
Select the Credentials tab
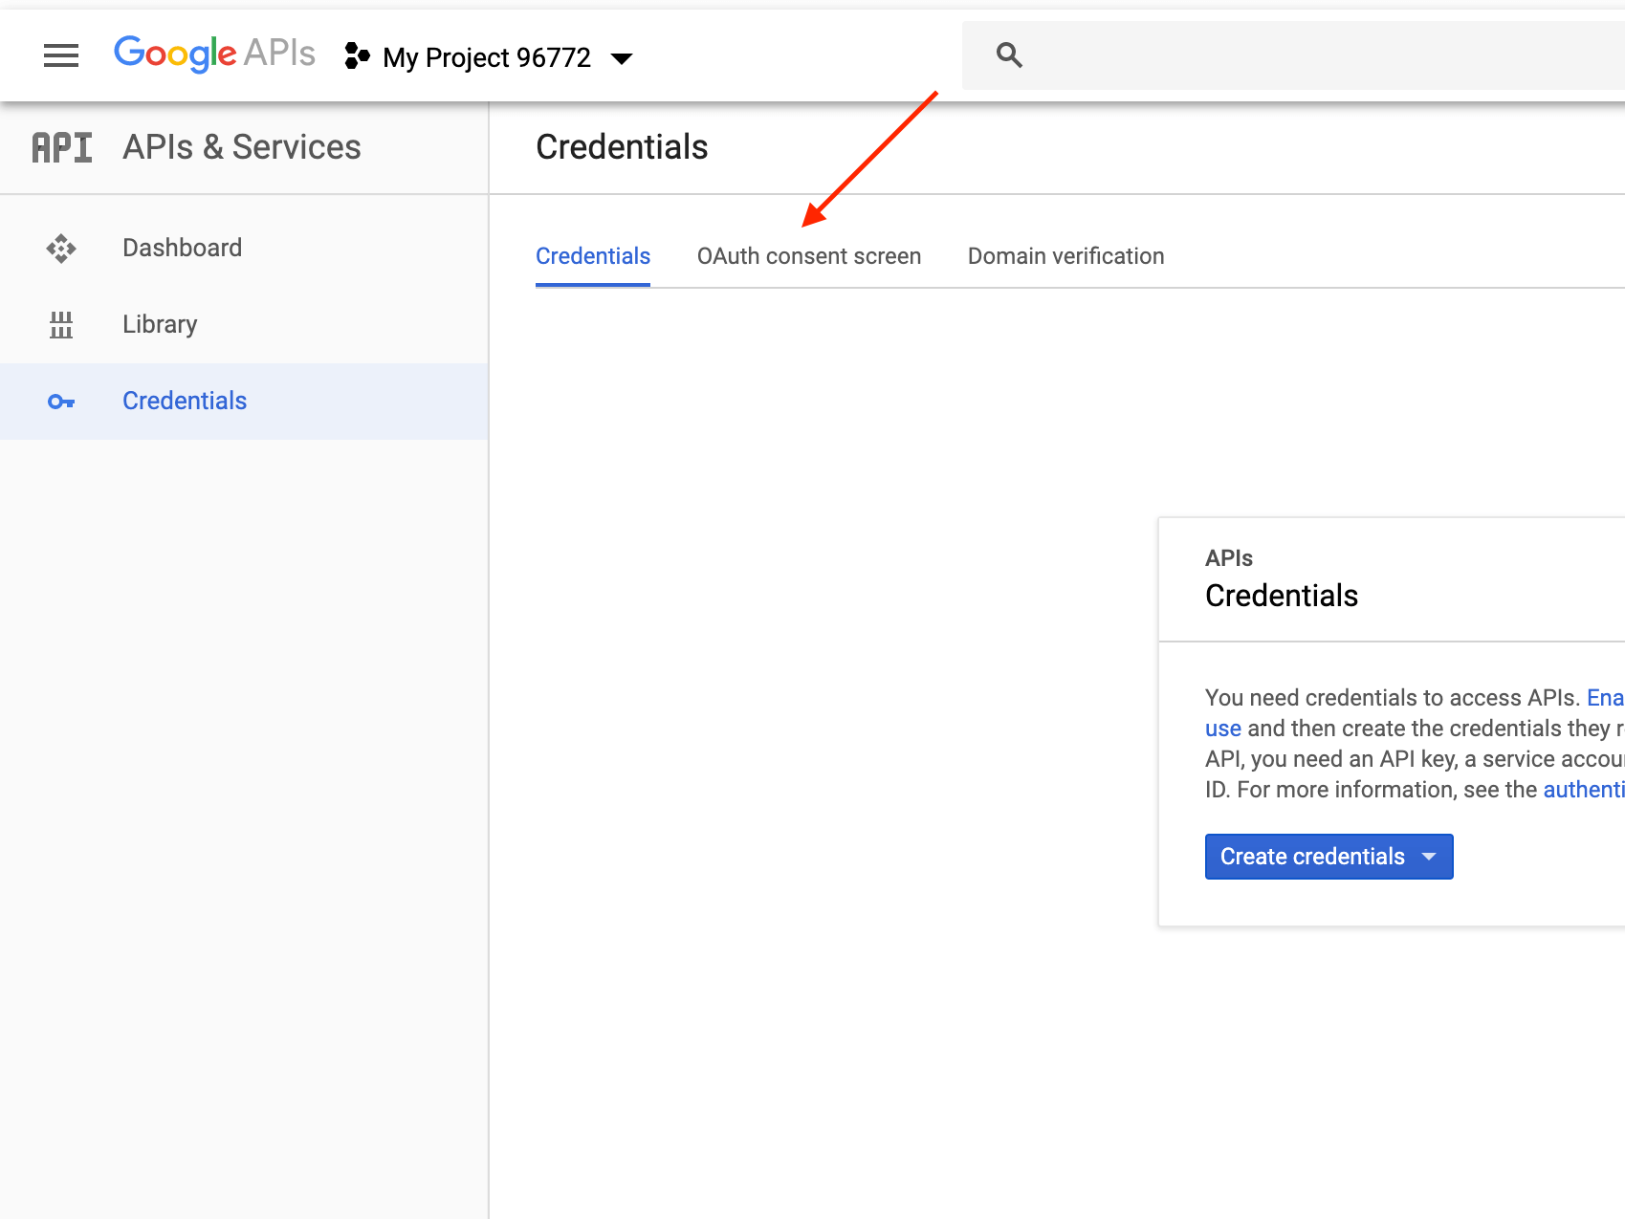[x=592, y=256]
